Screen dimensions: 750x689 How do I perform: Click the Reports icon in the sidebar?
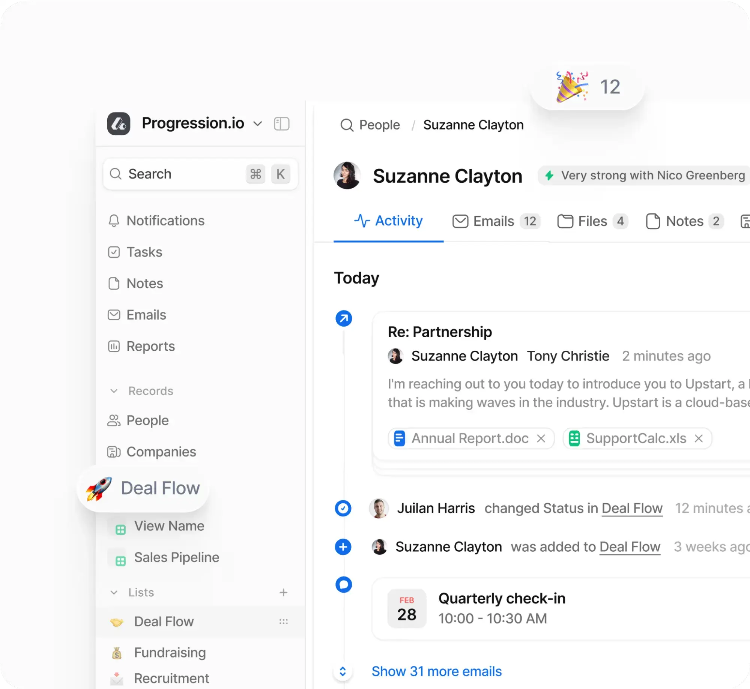coord(114,346)
